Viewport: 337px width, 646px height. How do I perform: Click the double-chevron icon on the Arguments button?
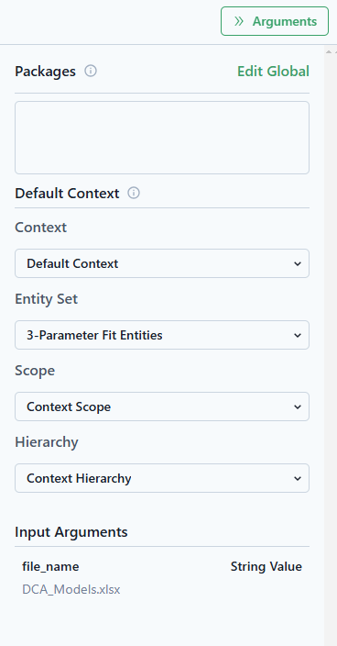(239, 21)
